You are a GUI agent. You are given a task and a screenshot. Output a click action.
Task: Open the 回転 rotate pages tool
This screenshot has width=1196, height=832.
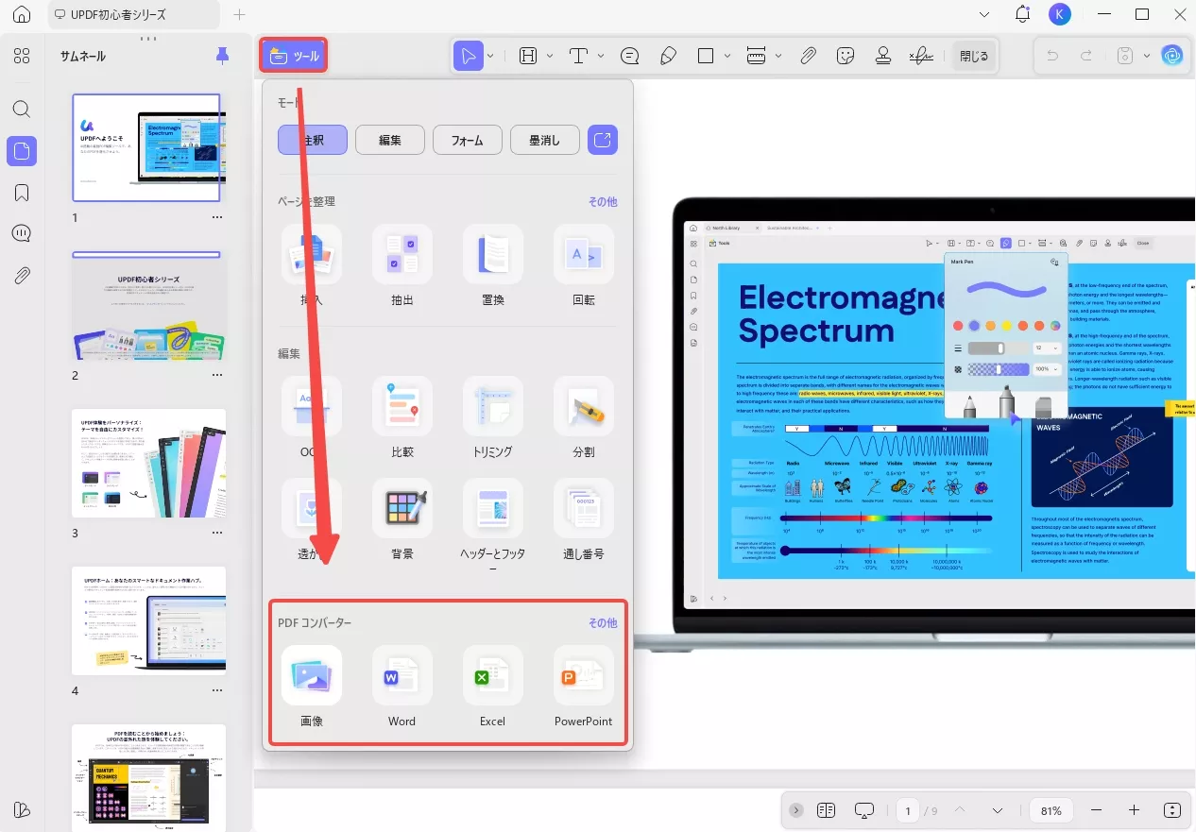pos(584,265)
